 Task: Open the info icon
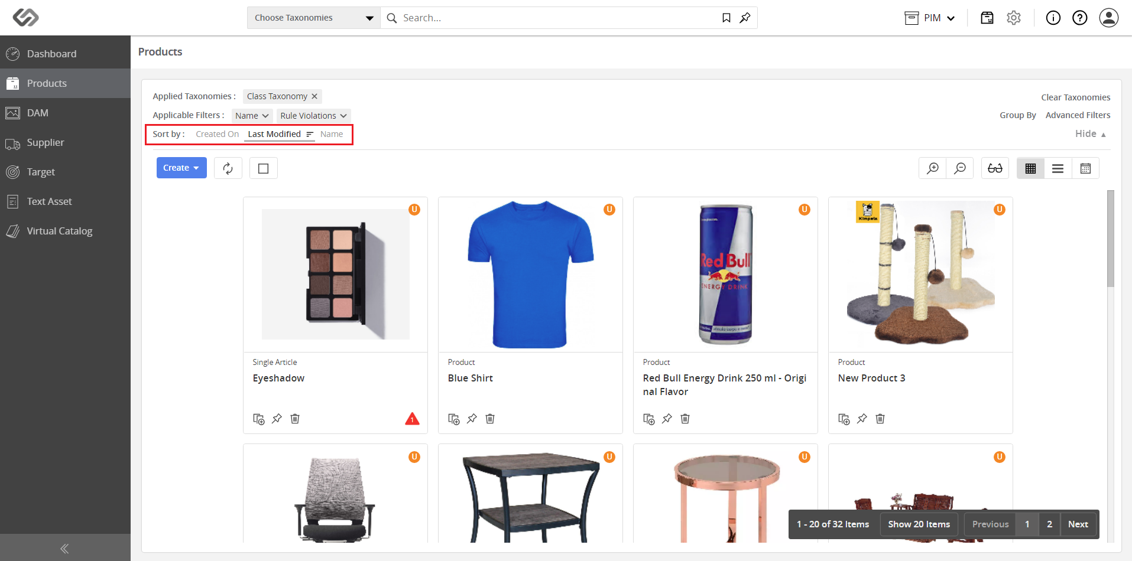click(1053, 18)
